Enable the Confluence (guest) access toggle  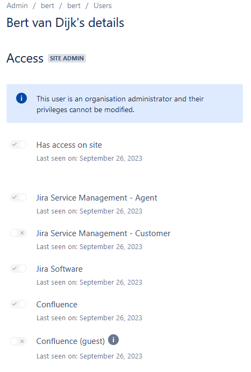[x=18, y=341]
